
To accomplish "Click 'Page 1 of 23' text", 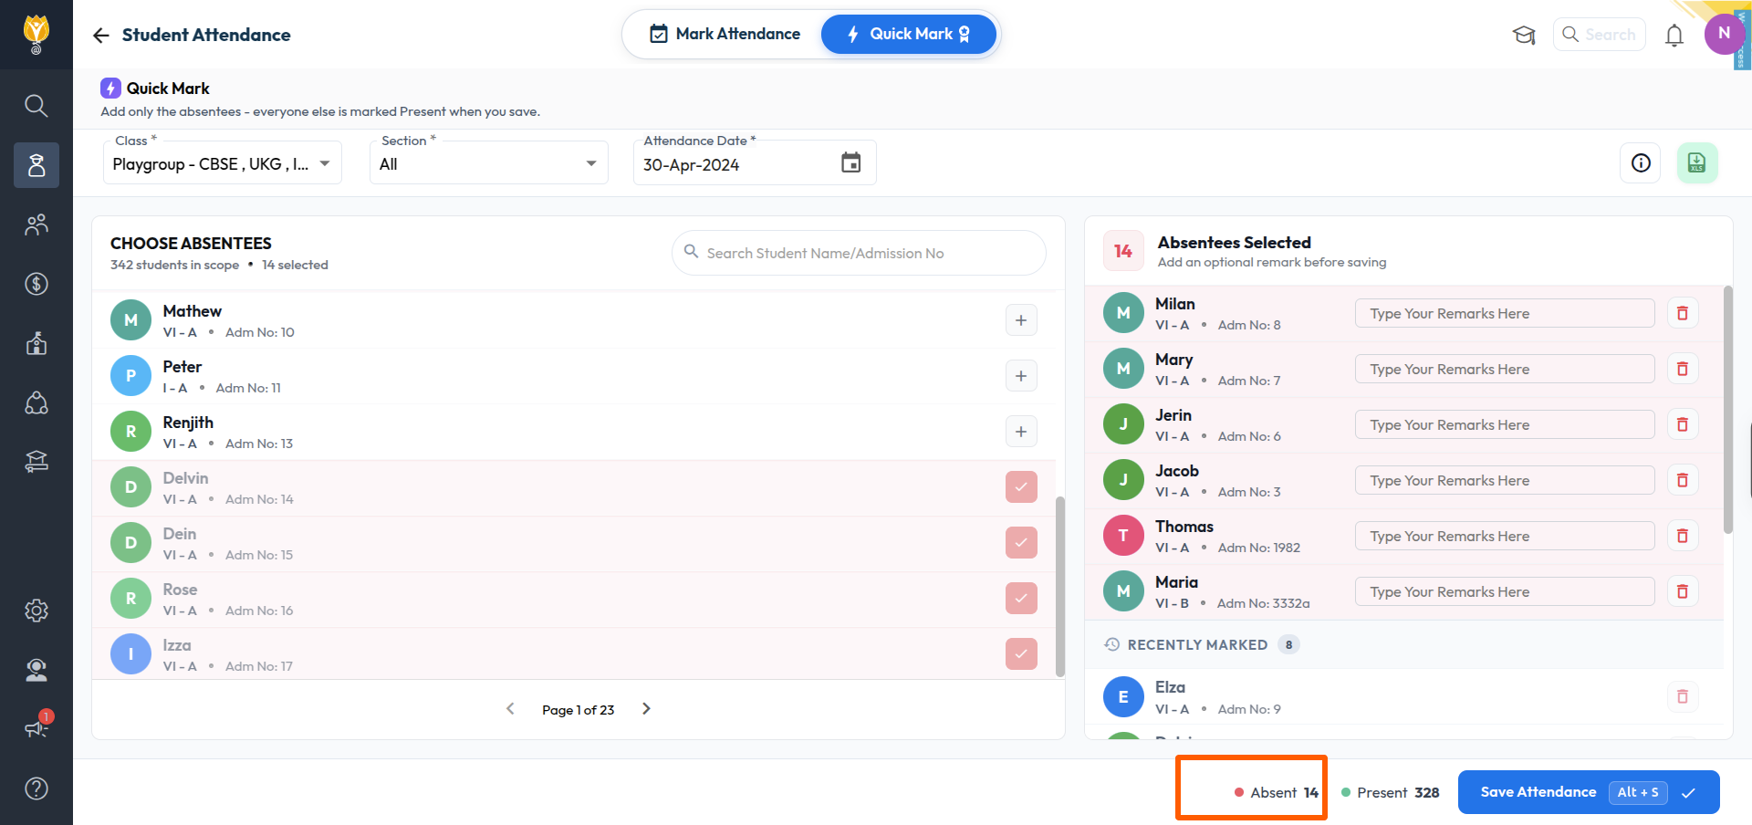I will (579, 710).
